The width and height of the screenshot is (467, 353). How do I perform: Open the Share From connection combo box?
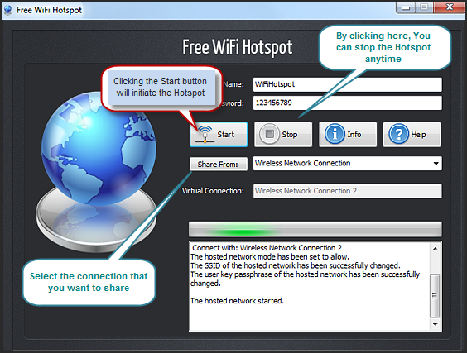tap(347, 163)
